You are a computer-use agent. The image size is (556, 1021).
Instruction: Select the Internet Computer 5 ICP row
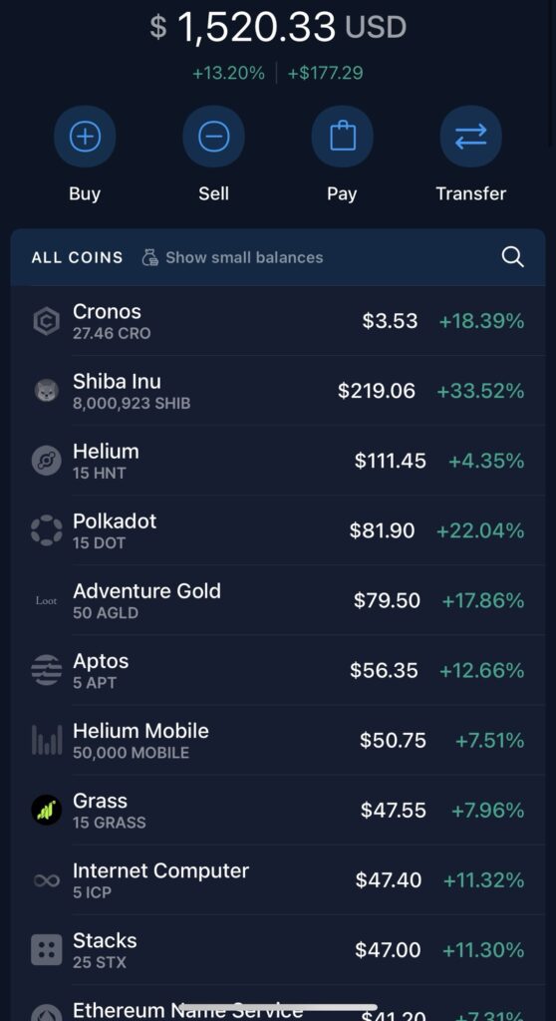pos(278,880)
